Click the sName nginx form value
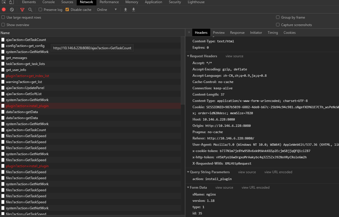The image size is (339, 217). tap(211, 194)
